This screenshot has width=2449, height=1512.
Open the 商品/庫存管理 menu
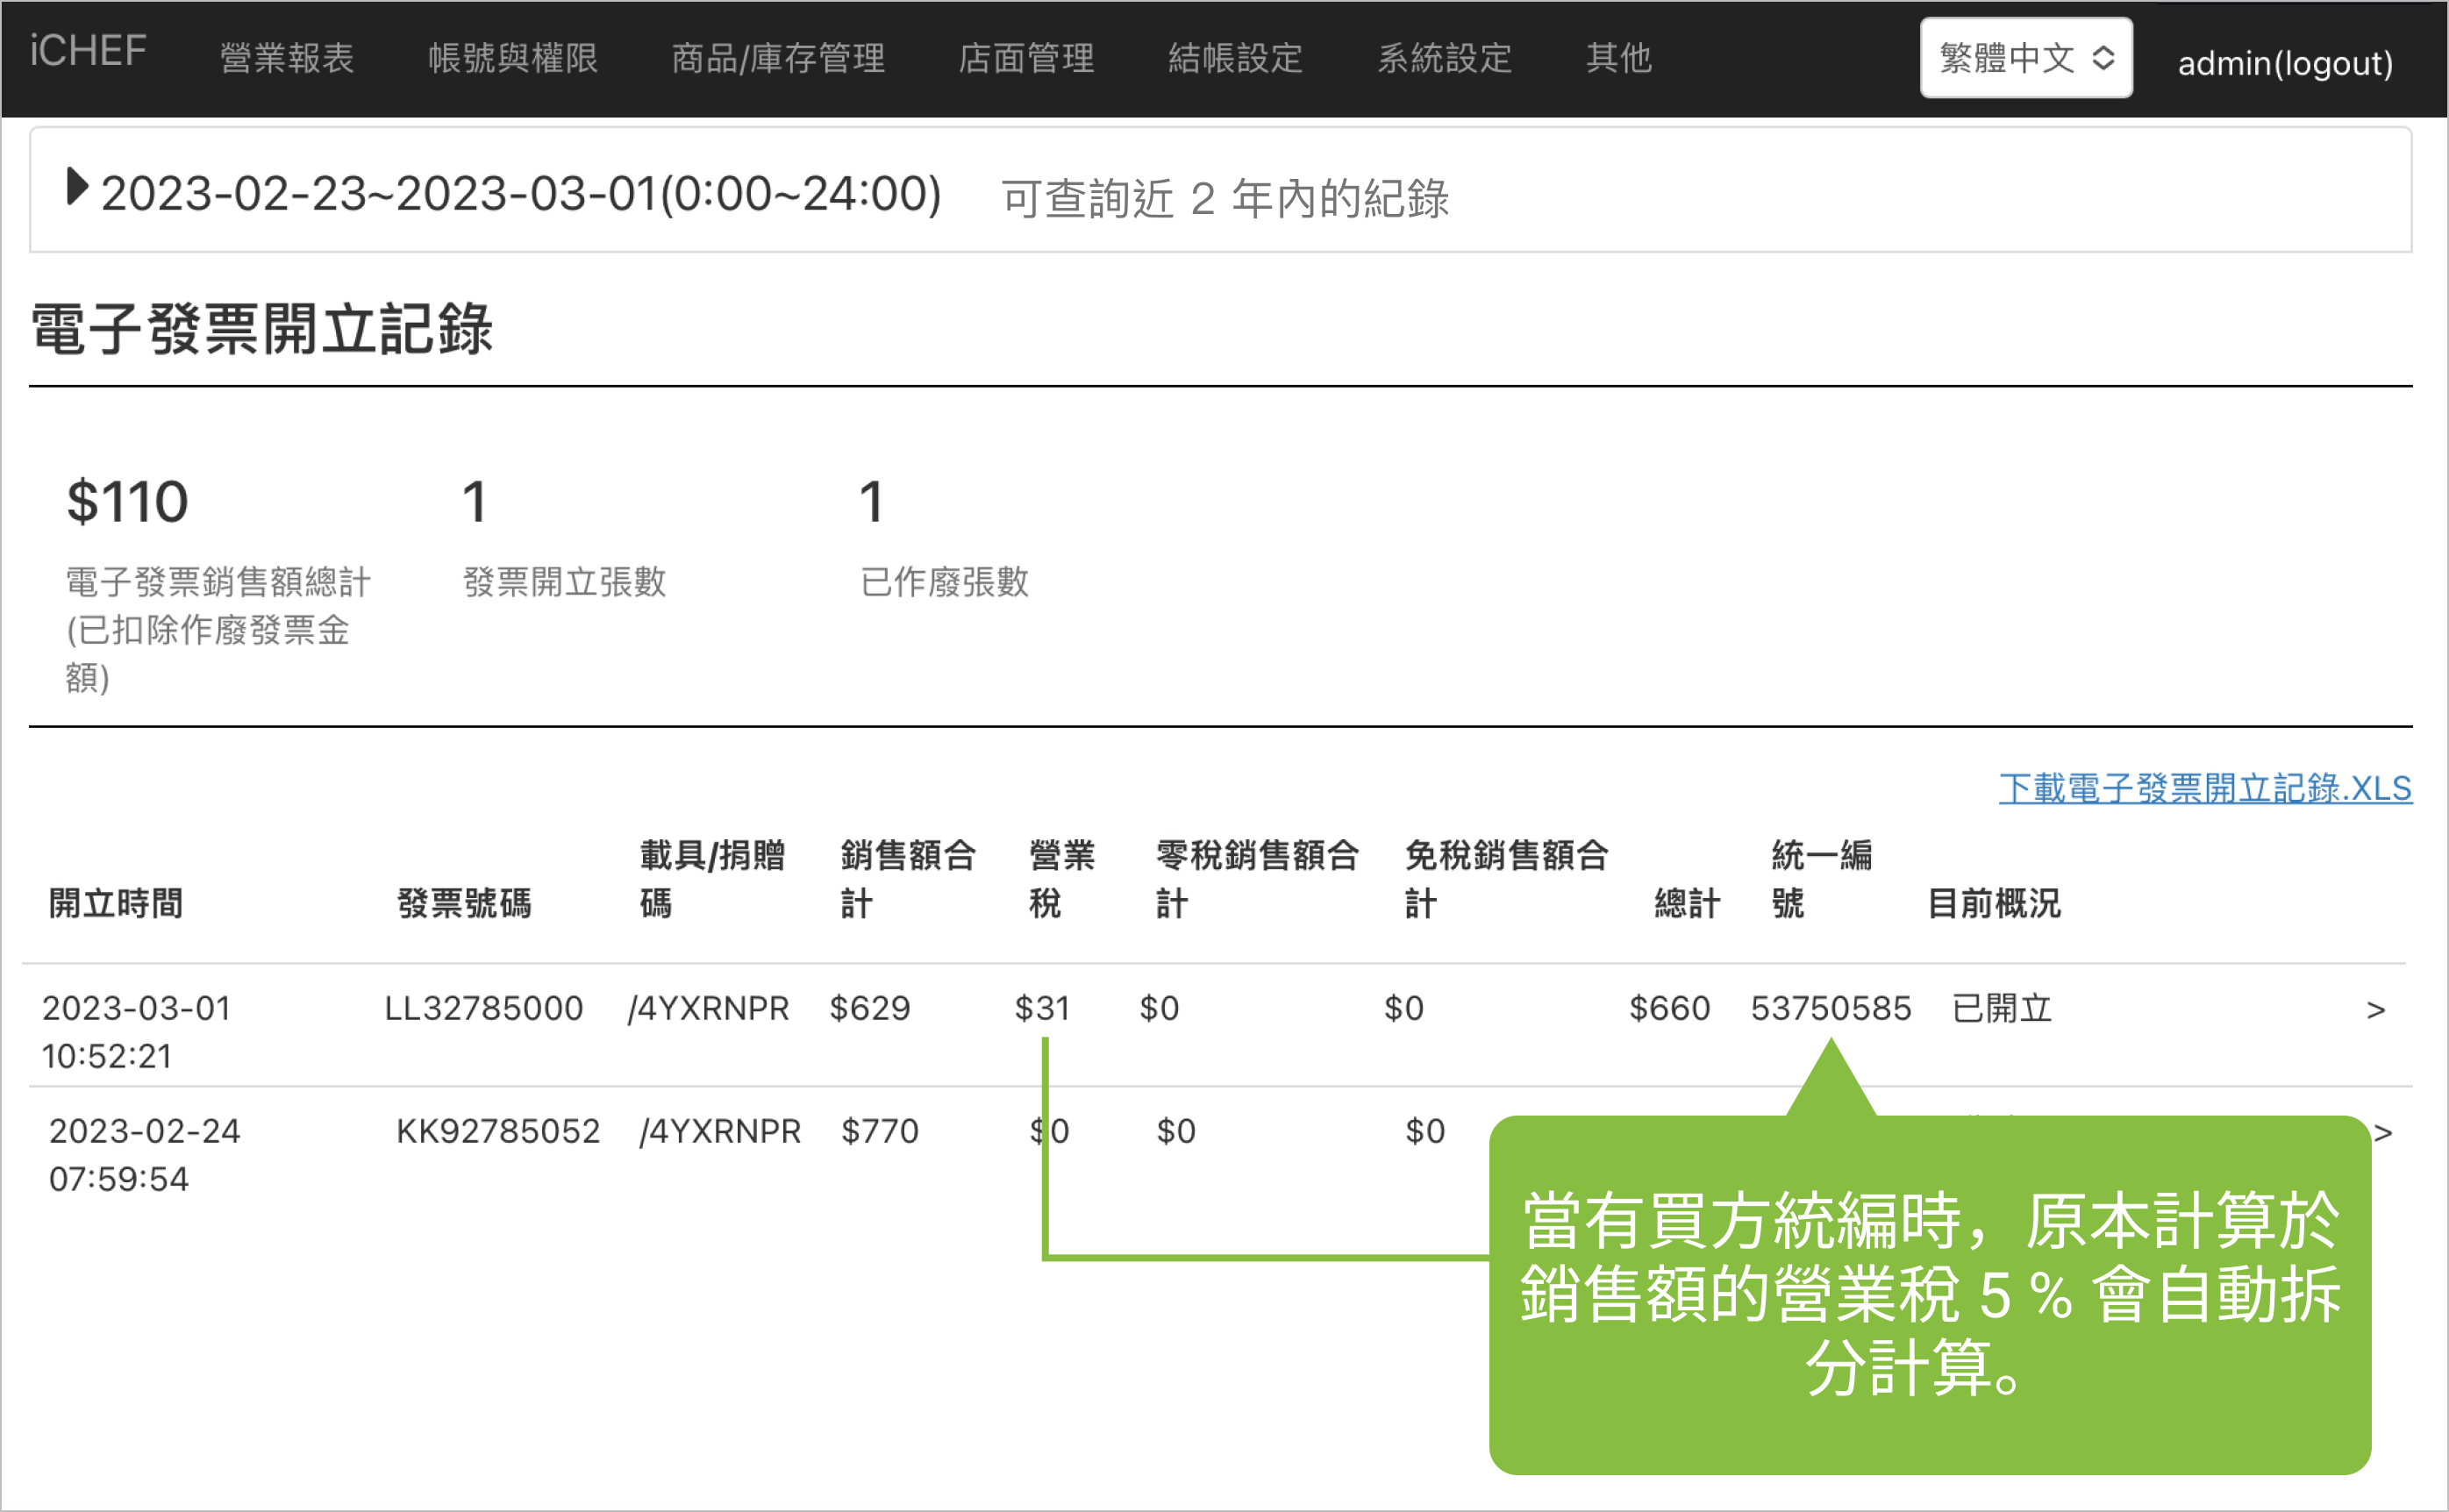click(x=778, y=58)
